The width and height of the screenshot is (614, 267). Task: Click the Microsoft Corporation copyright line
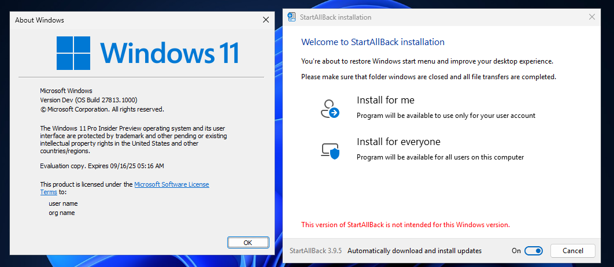[x=102, y=109]
